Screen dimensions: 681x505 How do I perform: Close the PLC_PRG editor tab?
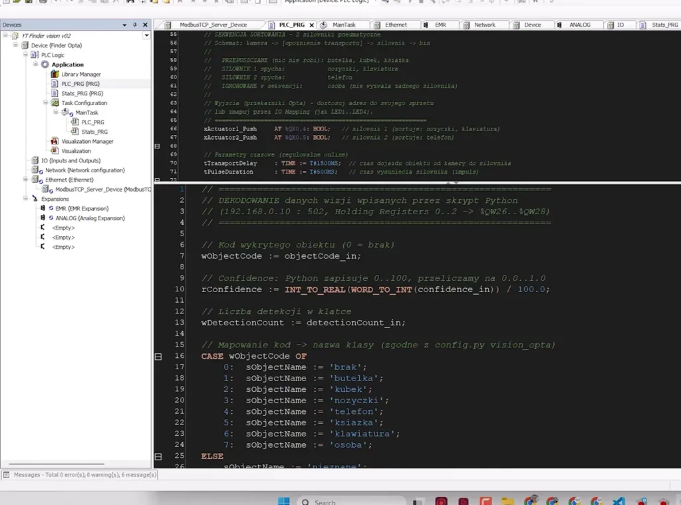[x=311, y=25]
